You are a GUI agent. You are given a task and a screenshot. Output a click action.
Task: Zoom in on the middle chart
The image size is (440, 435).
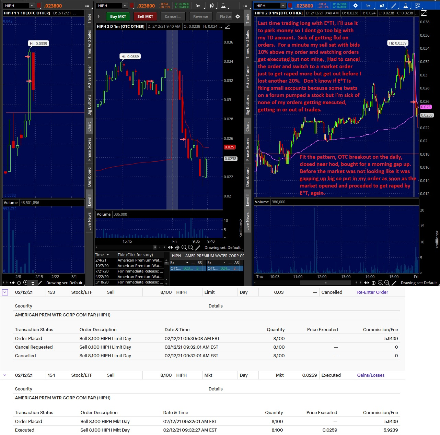(x=184, y=247)
